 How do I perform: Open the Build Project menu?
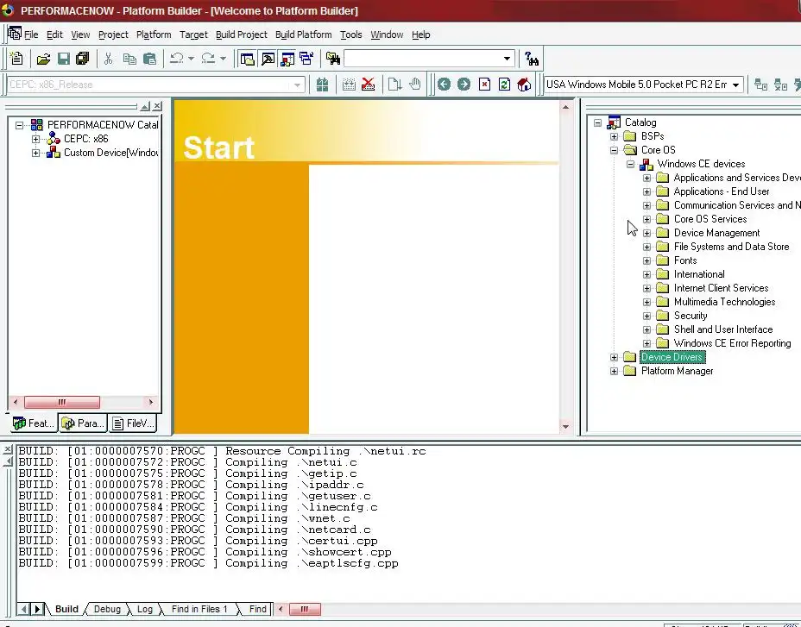tap(241, 34)
